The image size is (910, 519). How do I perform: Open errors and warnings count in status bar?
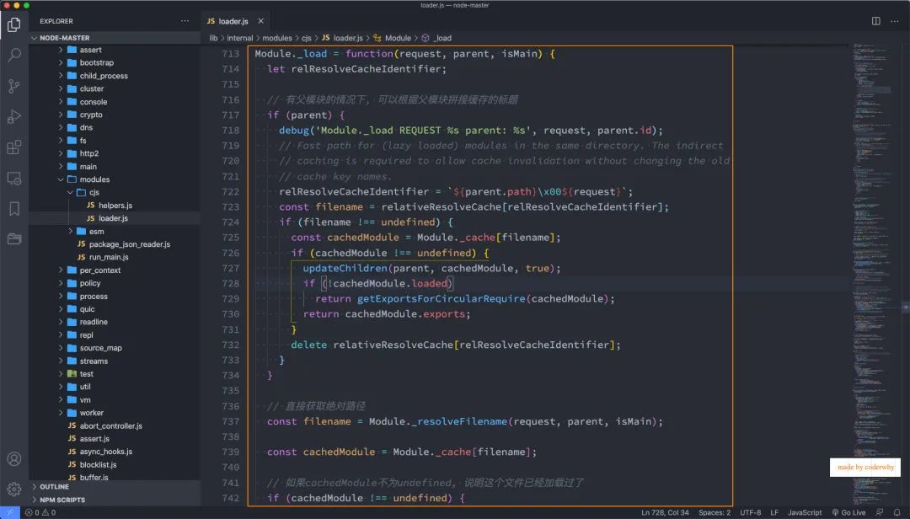[40, 512]
